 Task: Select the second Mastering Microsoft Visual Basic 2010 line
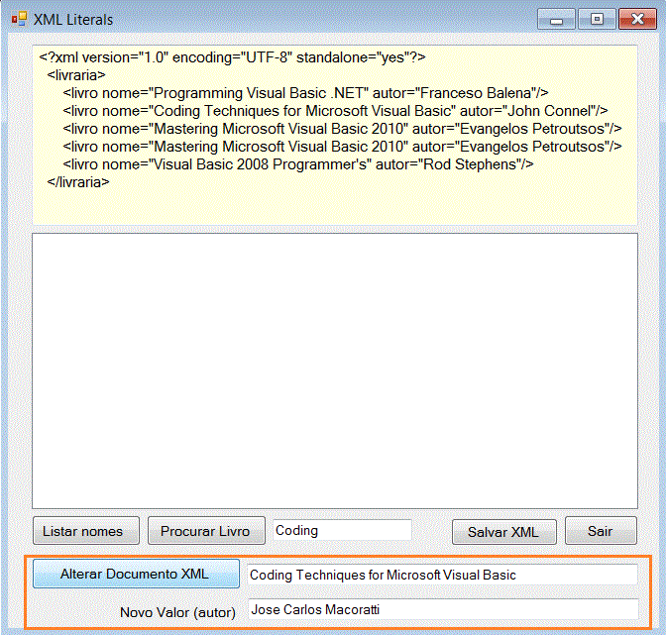[x=342, y=147]
